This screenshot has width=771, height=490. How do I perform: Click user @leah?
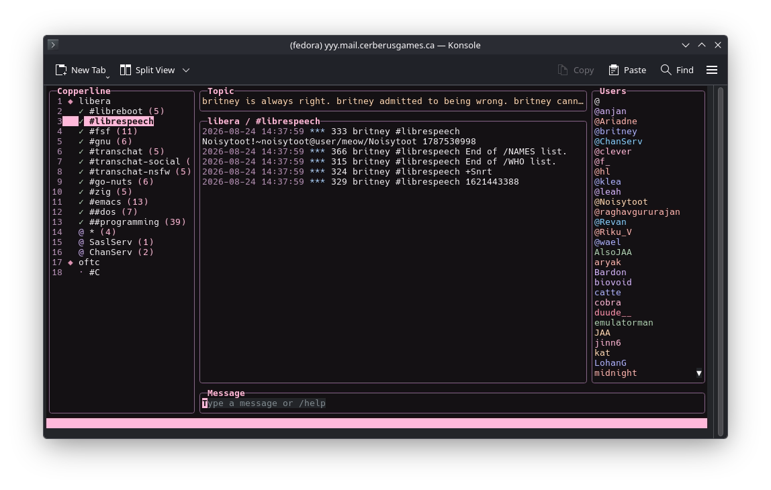[607, 192]
